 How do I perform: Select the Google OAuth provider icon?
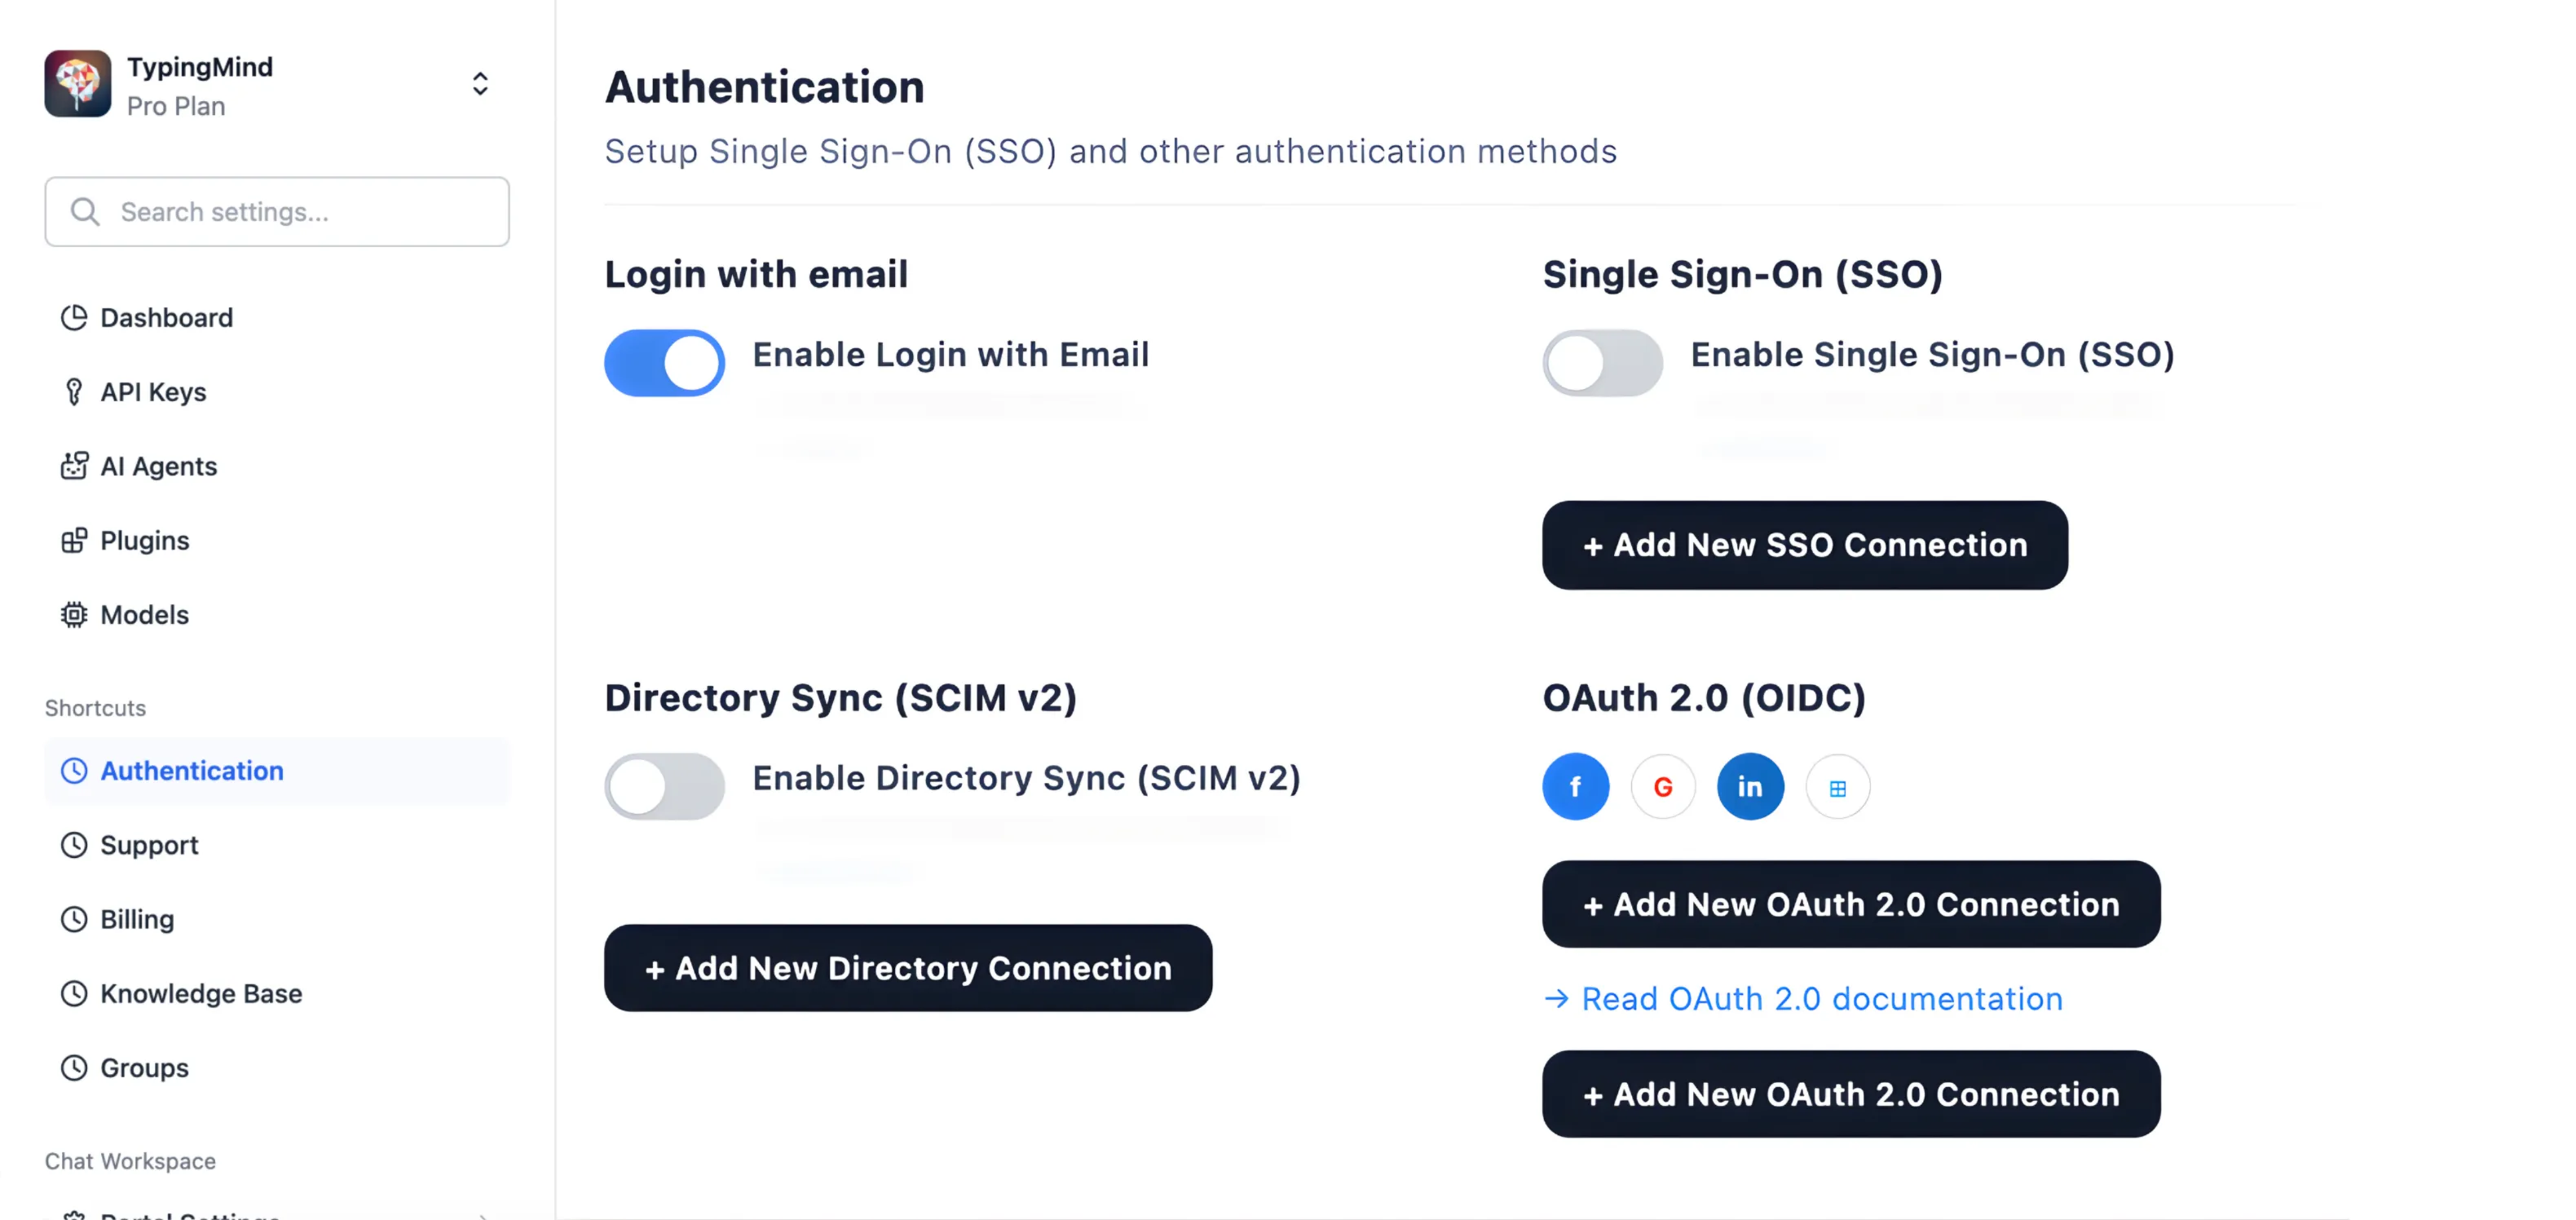(x=1663, y=786)
